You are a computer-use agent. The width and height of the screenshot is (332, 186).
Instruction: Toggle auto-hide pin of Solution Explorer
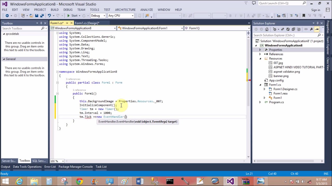point(317,23)
